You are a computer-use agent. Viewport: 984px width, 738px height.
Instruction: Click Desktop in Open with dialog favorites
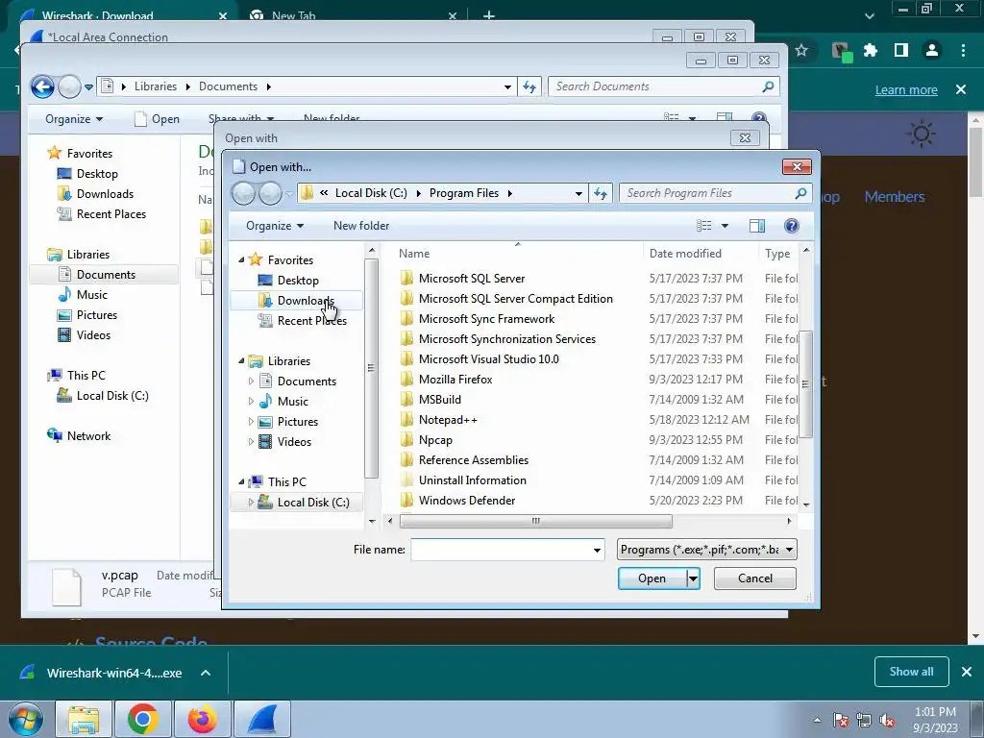click(298, 281)
